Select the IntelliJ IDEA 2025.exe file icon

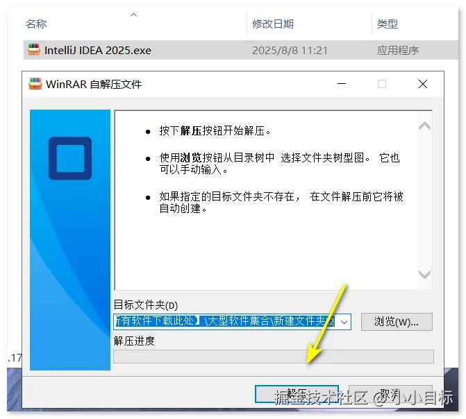click(34, 49)
